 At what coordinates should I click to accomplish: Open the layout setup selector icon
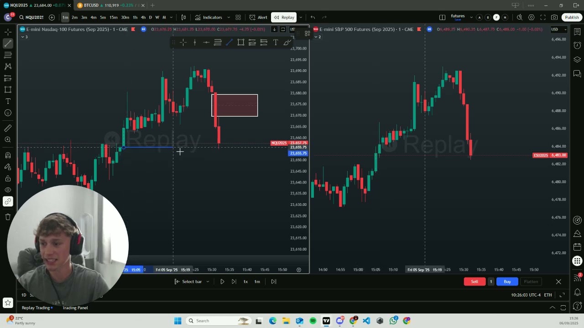tap(442, 17)
